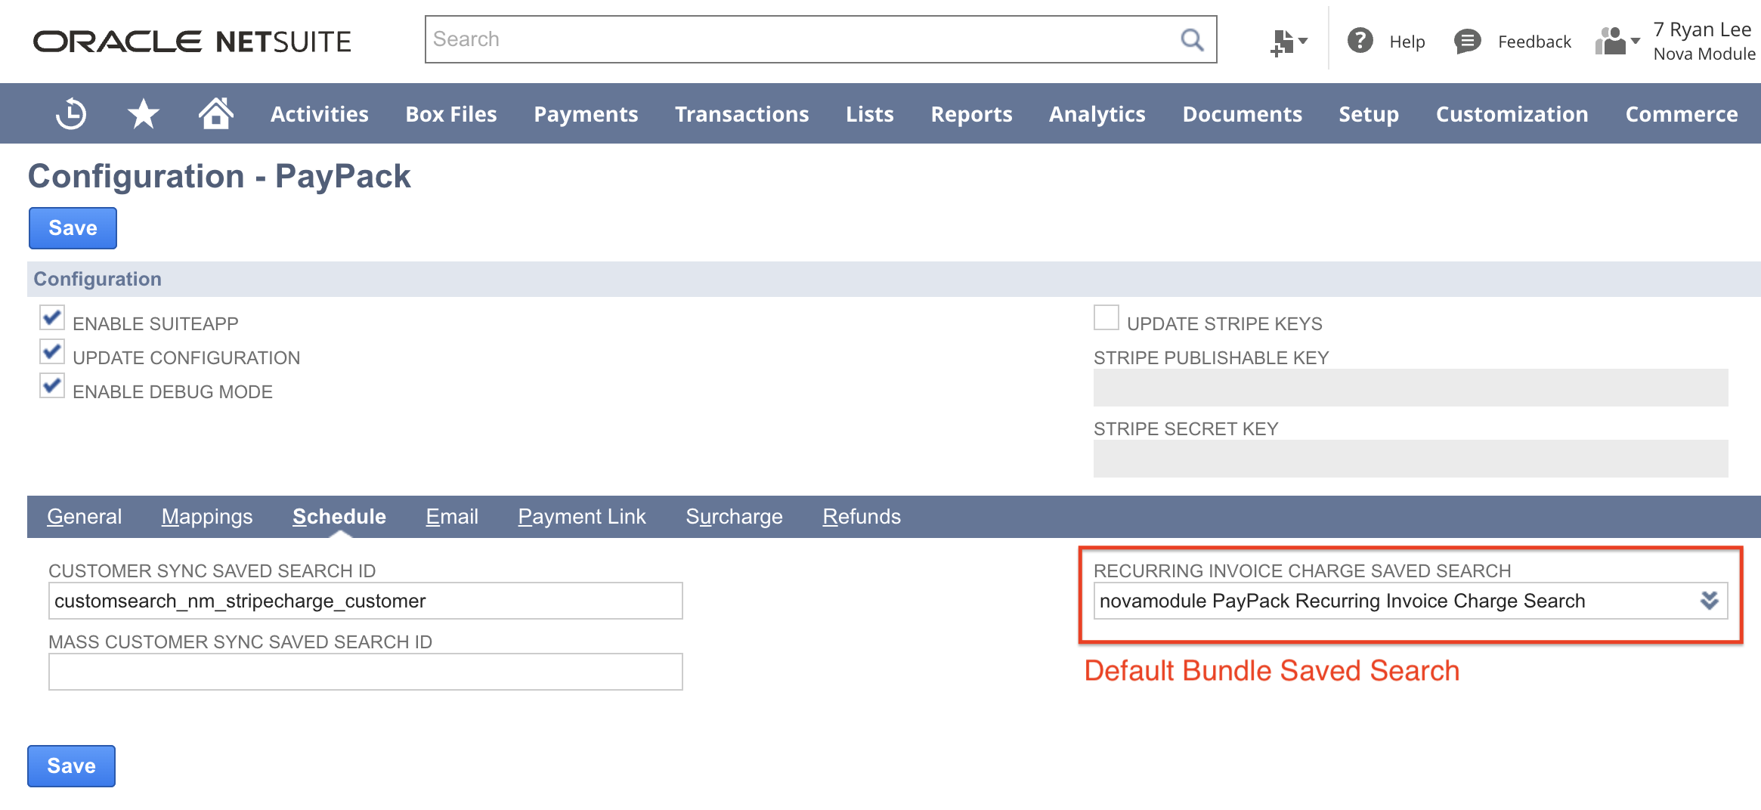Click the Stripe Publishable Key field
Screen dimensions: 1761x810
click(x=1410, y=388)
